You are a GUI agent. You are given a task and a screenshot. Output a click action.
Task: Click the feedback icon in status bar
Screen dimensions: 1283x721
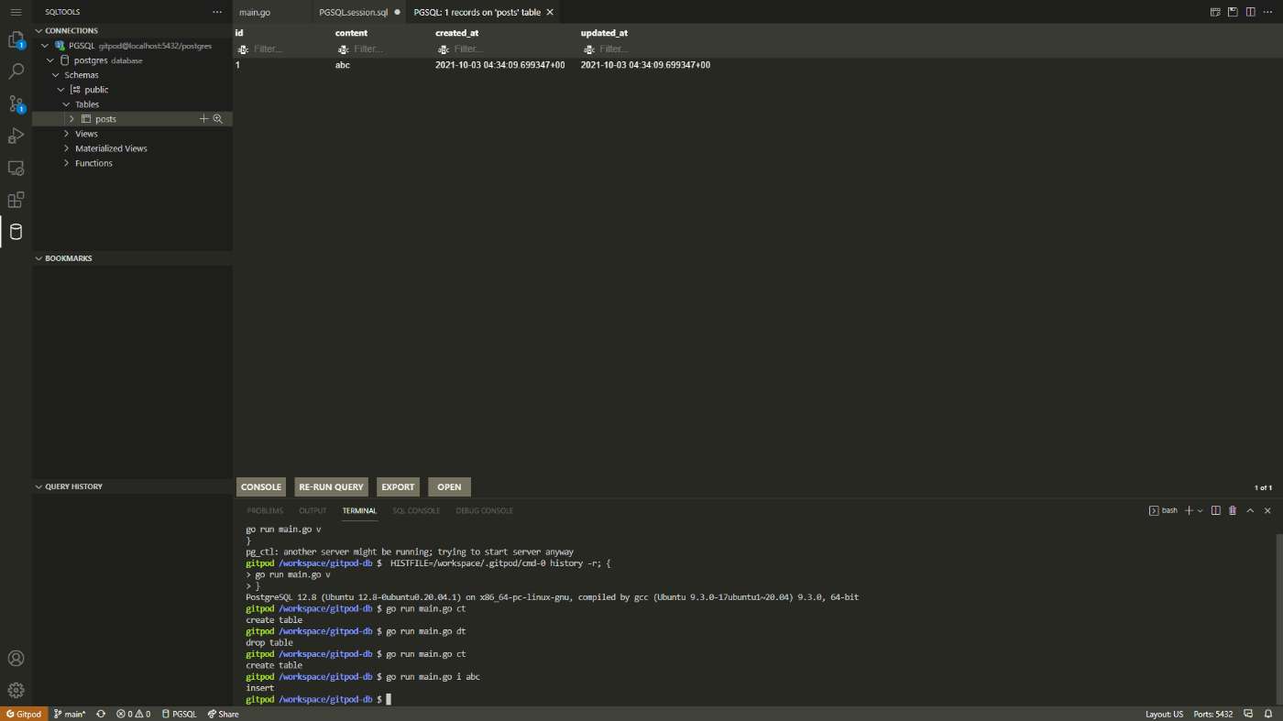click(x=1248, y=714)
